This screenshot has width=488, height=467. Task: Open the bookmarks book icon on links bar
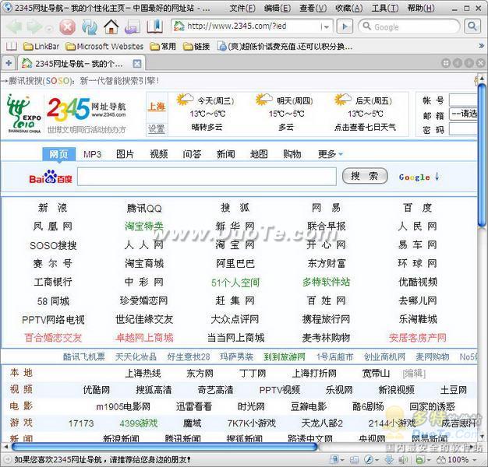click(12, 47)
